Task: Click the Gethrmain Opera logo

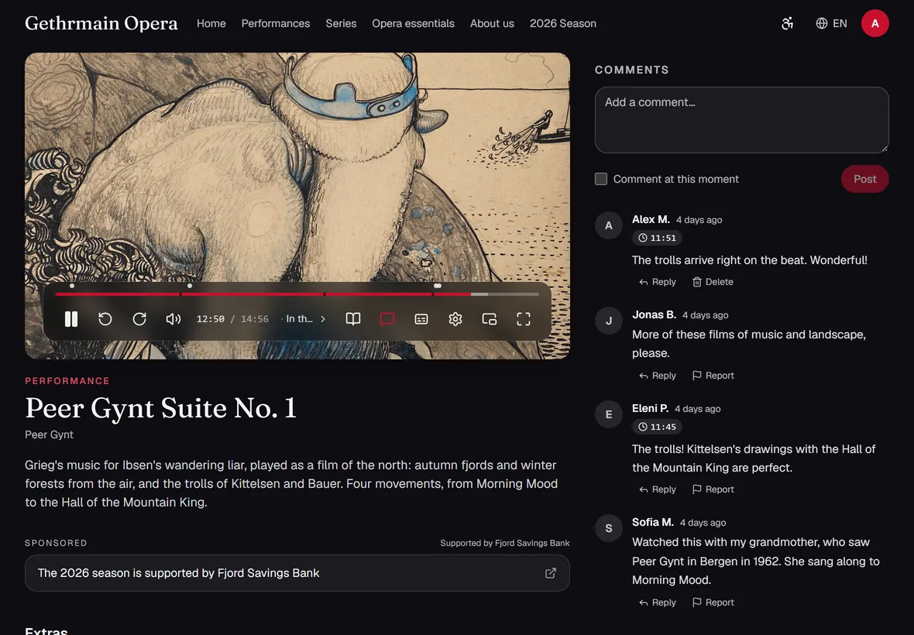Action: 101,23
